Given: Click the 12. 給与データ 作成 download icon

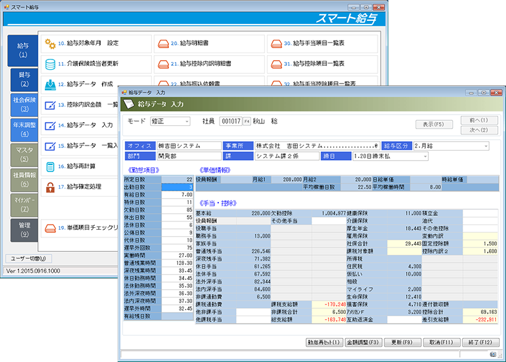Looking at the screenshot, I should pyautogui.click(x=51, y=84).
